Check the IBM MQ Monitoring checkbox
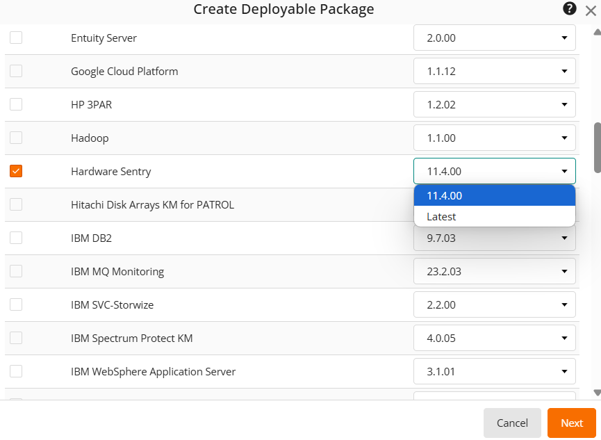 tap(15, 271)
